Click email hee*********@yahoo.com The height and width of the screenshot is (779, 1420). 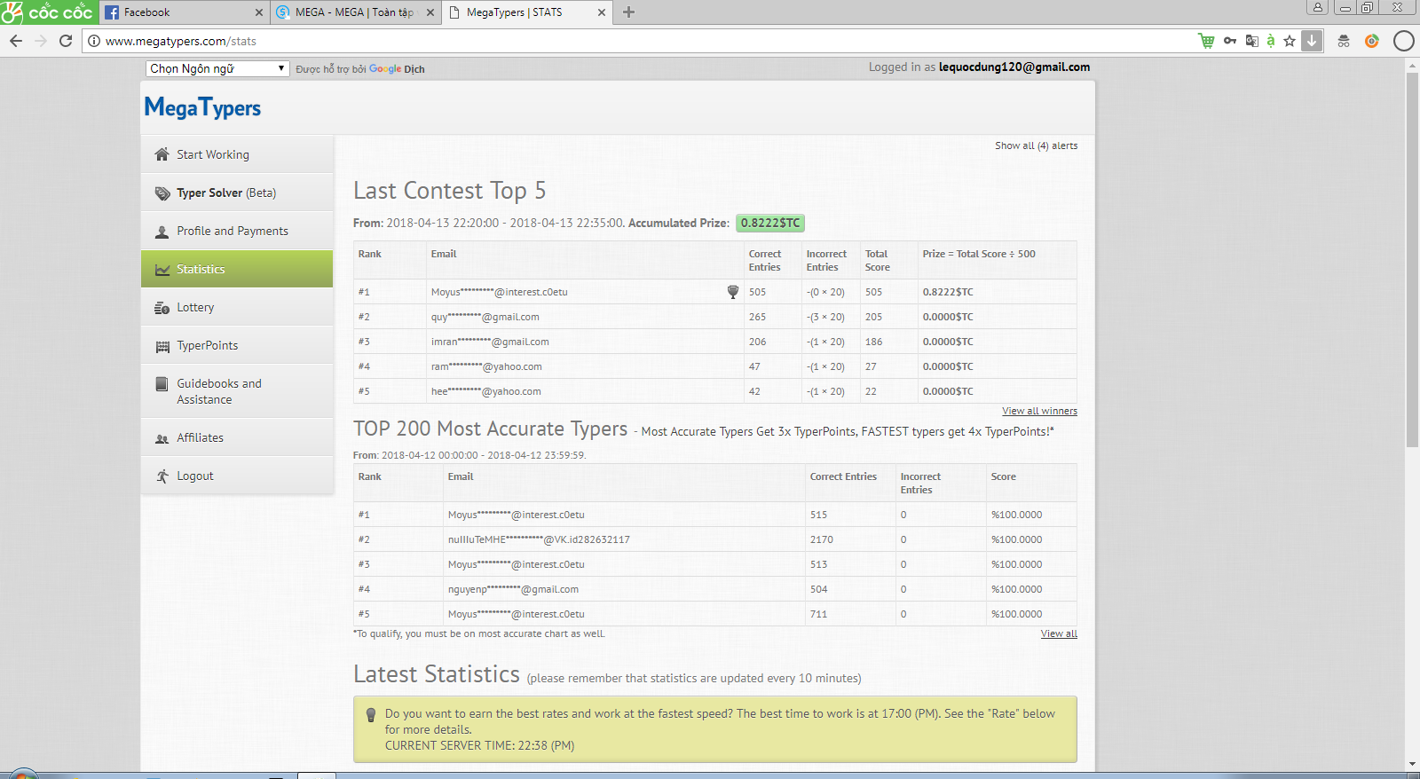(x=486, y=391)
